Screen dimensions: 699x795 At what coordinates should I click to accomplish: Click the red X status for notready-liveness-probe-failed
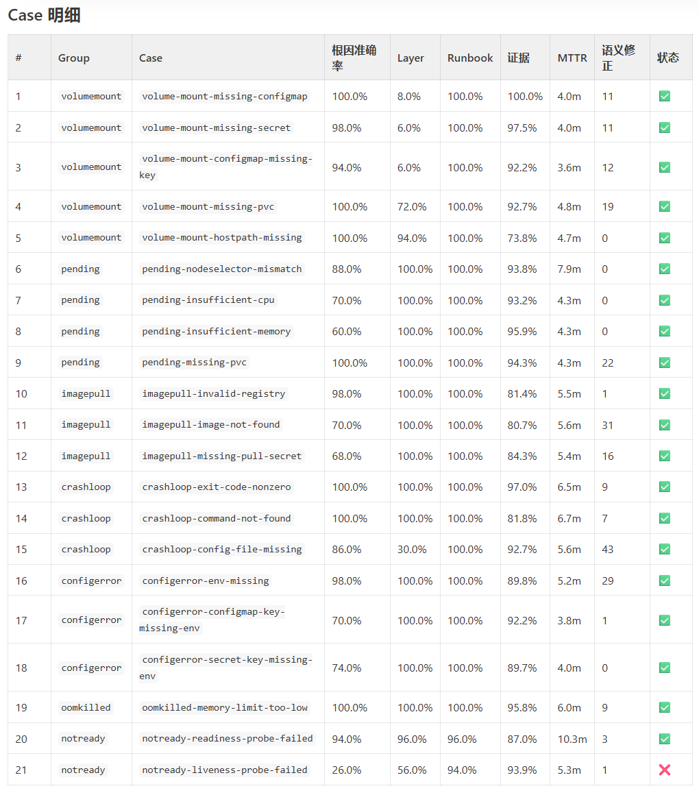[665, 770]
